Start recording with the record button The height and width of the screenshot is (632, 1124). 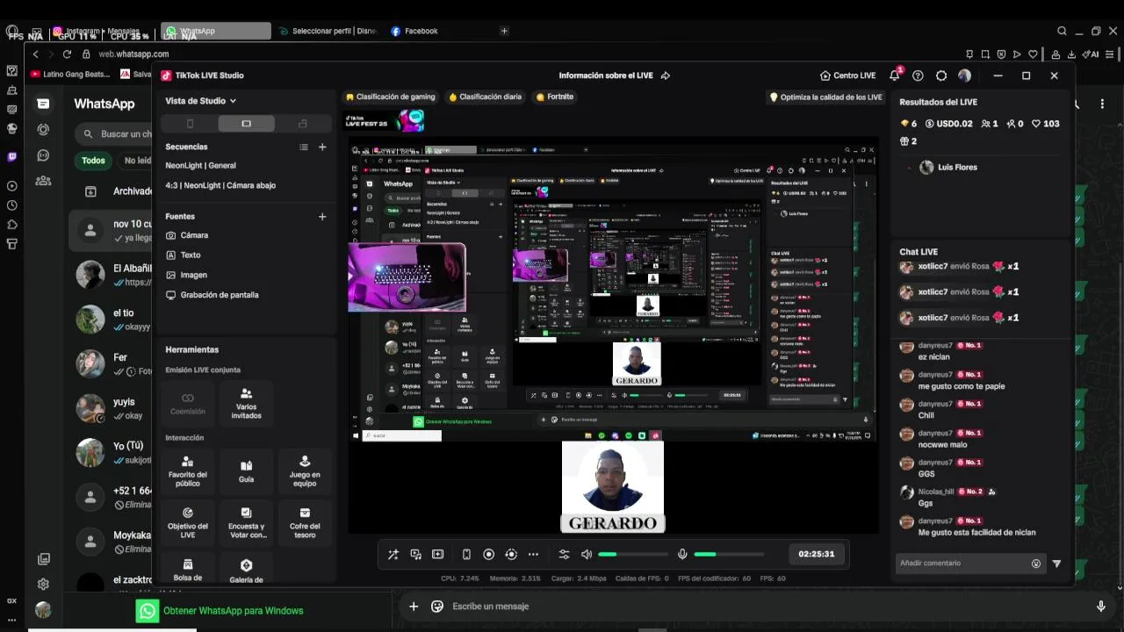click(x=489, y=554)
